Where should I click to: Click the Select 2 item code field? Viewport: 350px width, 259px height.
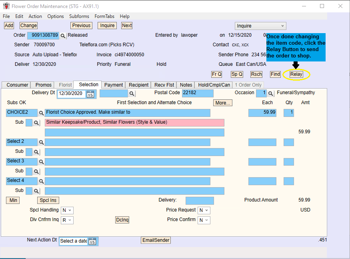point(22,142)
